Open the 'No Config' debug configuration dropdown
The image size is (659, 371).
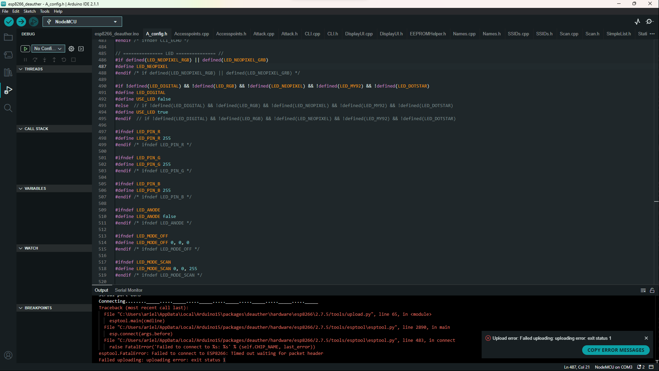(x=48, y=48)
